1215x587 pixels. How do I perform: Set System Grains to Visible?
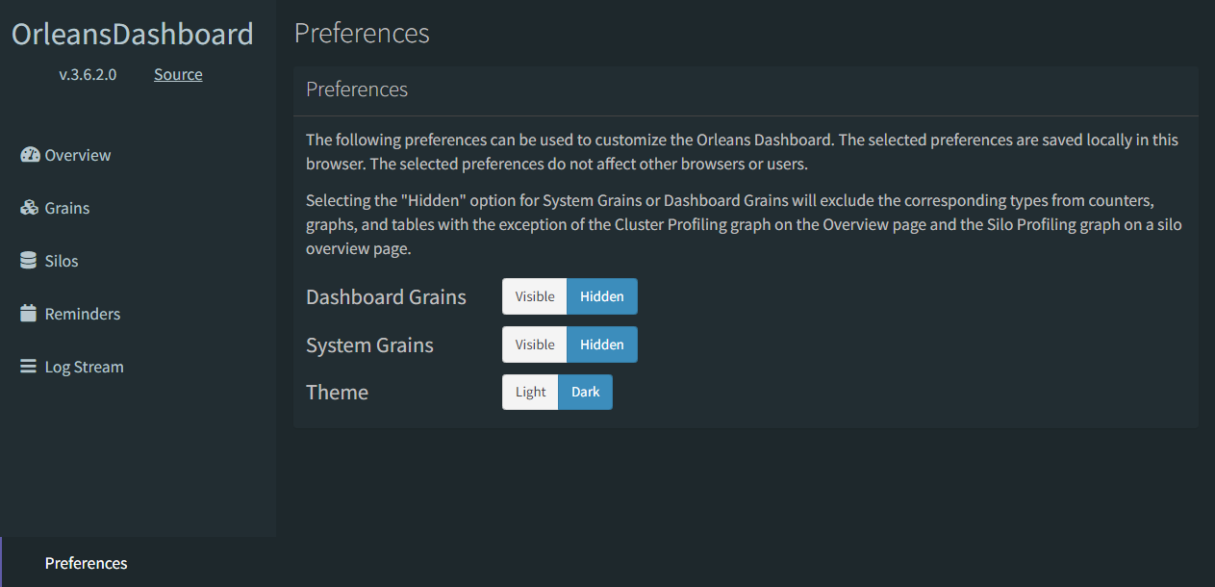[x=535, y=345]
